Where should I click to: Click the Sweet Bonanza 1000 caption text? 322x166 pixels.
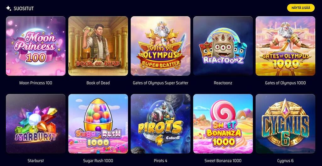coord(223,161)
